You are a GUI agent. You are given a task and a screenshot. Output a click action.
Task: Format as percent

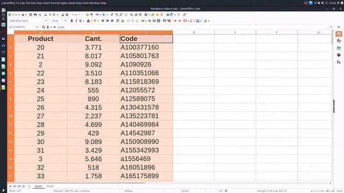(149, 21)
